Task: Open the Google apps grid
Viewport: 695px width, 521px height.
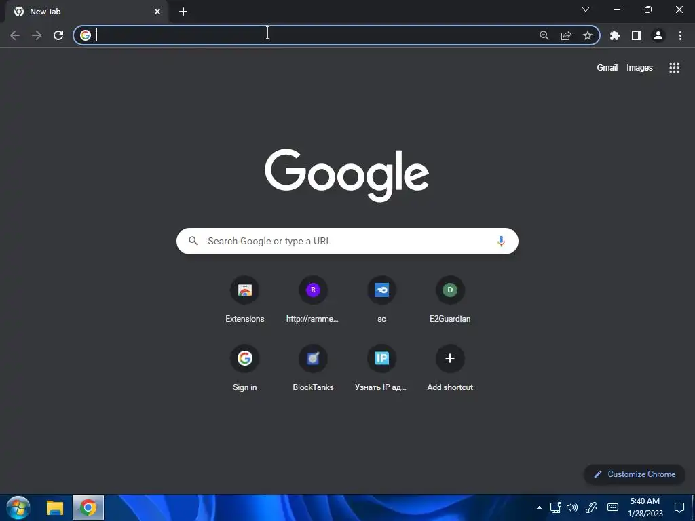Action: [674, 68]
